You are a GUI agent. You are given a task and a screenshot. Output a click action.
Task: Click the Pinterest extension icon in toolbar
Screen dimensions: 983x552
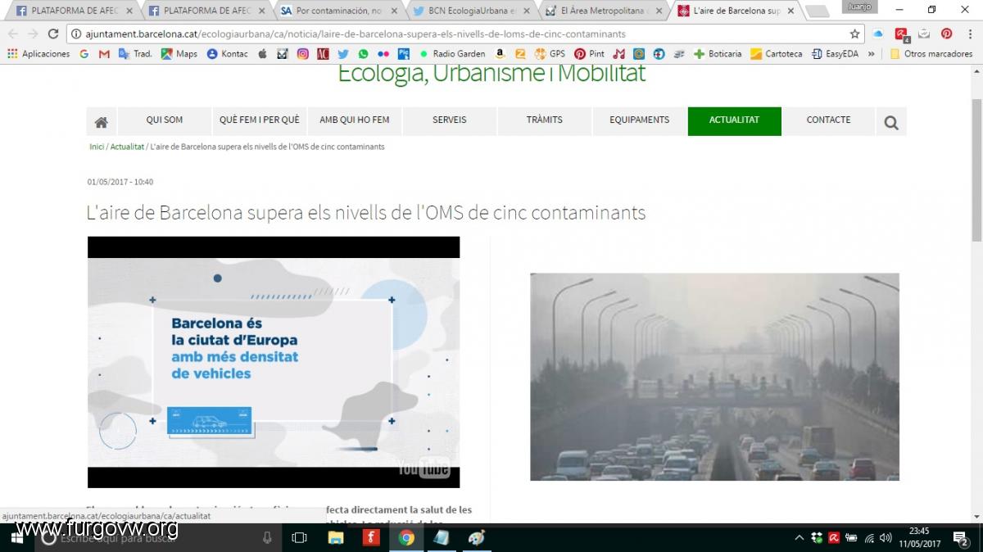pyautogui.click(x=946, y=34)
